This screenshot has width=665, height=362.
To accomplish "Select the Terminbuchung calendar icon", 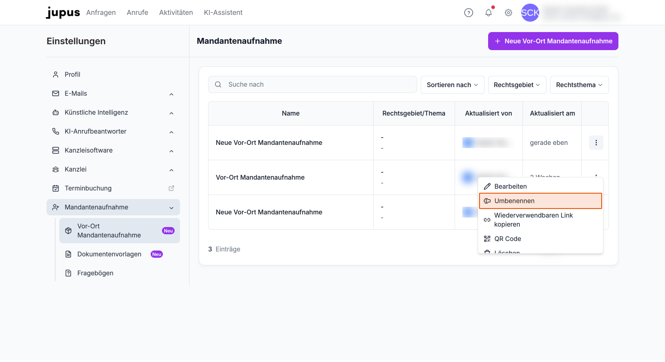I will coord(56,188).
